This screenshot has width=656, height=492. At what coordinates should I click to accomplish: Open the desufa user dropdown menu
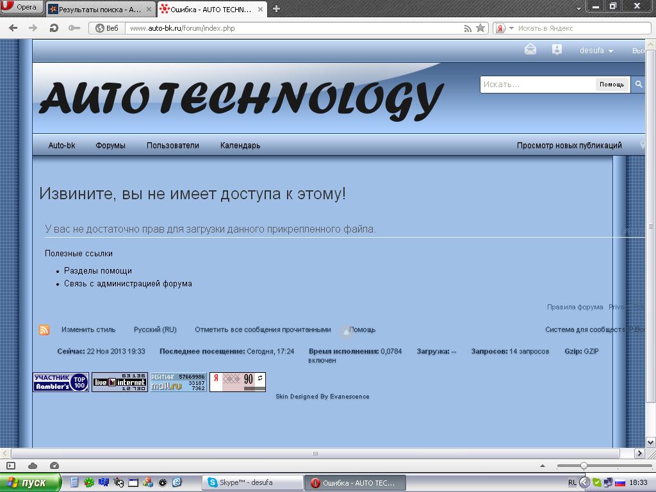tap(596, 51)
